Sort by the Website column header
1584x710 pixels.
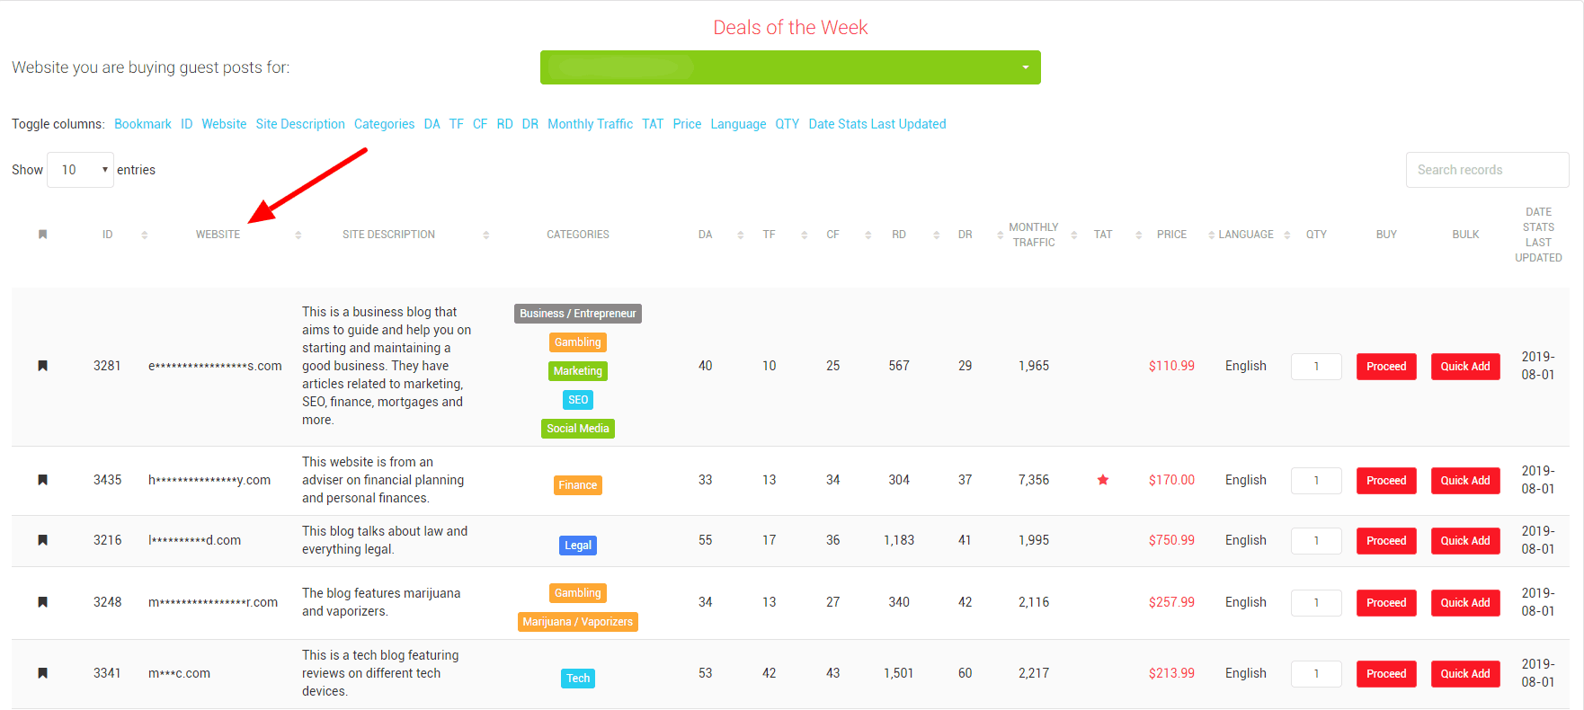(x=218, y=235)
